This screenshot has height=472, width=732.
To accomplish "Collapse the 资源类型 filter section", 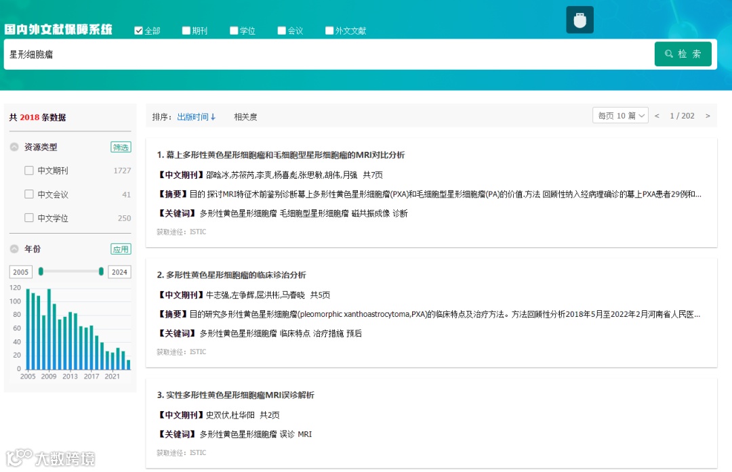I will 14,147.
